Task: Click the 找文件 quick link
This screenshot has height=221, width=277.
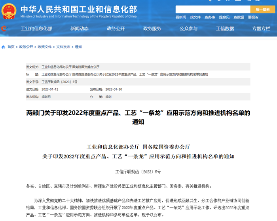Action: click(195, 17)
